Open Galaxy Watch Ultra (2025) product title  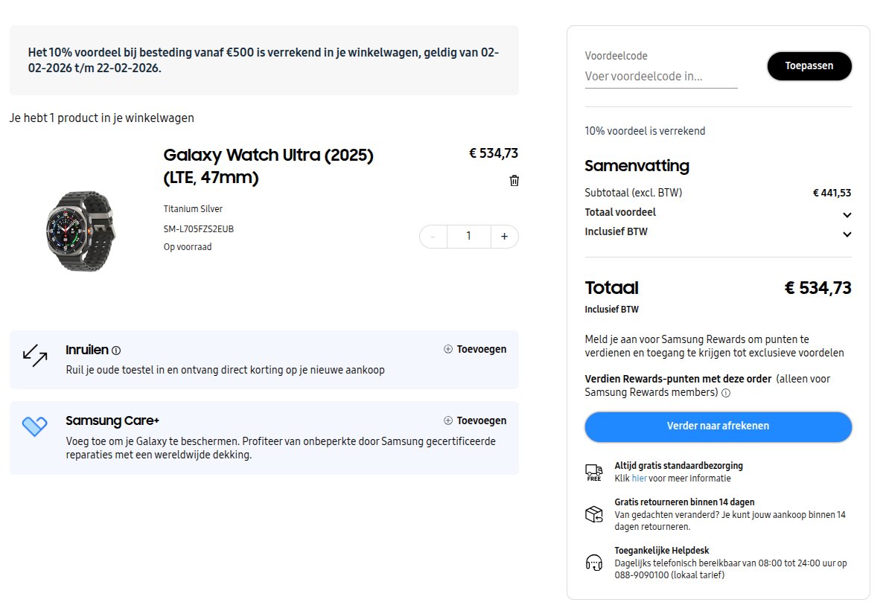(268, 166)
